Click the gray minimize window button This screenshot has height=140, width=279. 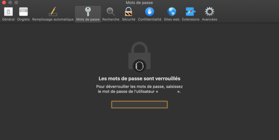pyautogui.click(x=10, y=3)
